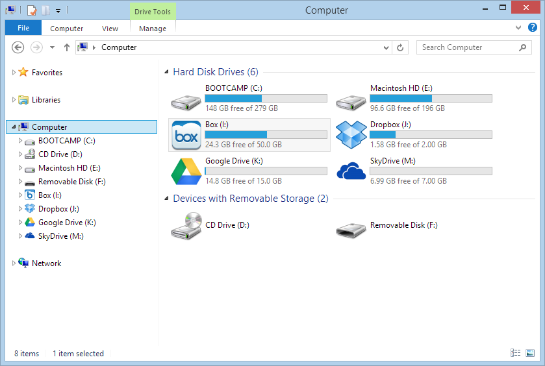Open the Box (I:) drive icon
545x366 pixels.
[x=186, y=135]
